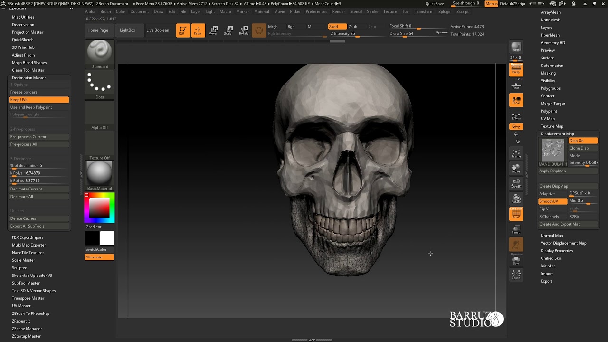The width and height of the screenshot is (608, 342).
Task: Expand the UV Master plugin section
Action: pyautogui.click(x=21, y=306)
